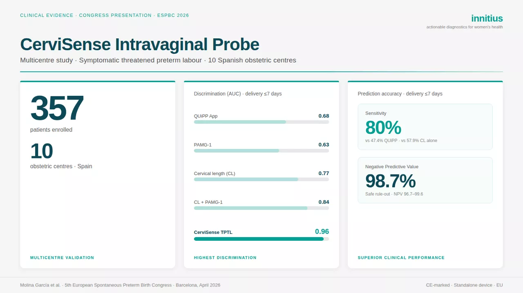This screenshot has width=523, height=293.
Task: Select the 0.77 AUC value
Action: pyautogui.click(x=324, y=173)
